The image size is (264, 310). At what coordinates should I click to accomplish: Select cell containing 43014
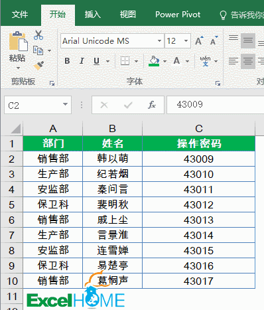pos(199,235)
